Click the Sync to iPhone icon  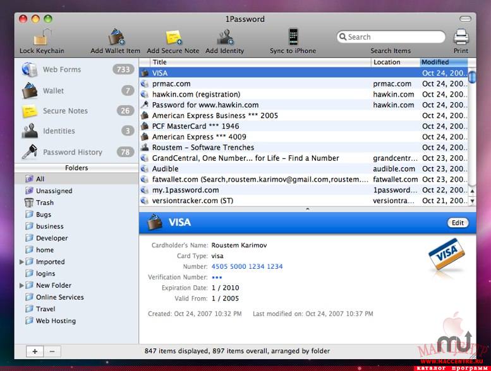tap(293, 37)
